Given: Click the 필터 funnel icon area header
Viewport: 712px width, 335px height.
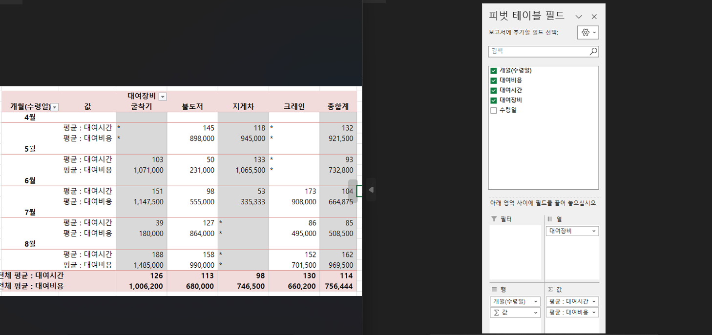Looking at the screenshot, I should [494, 219].
